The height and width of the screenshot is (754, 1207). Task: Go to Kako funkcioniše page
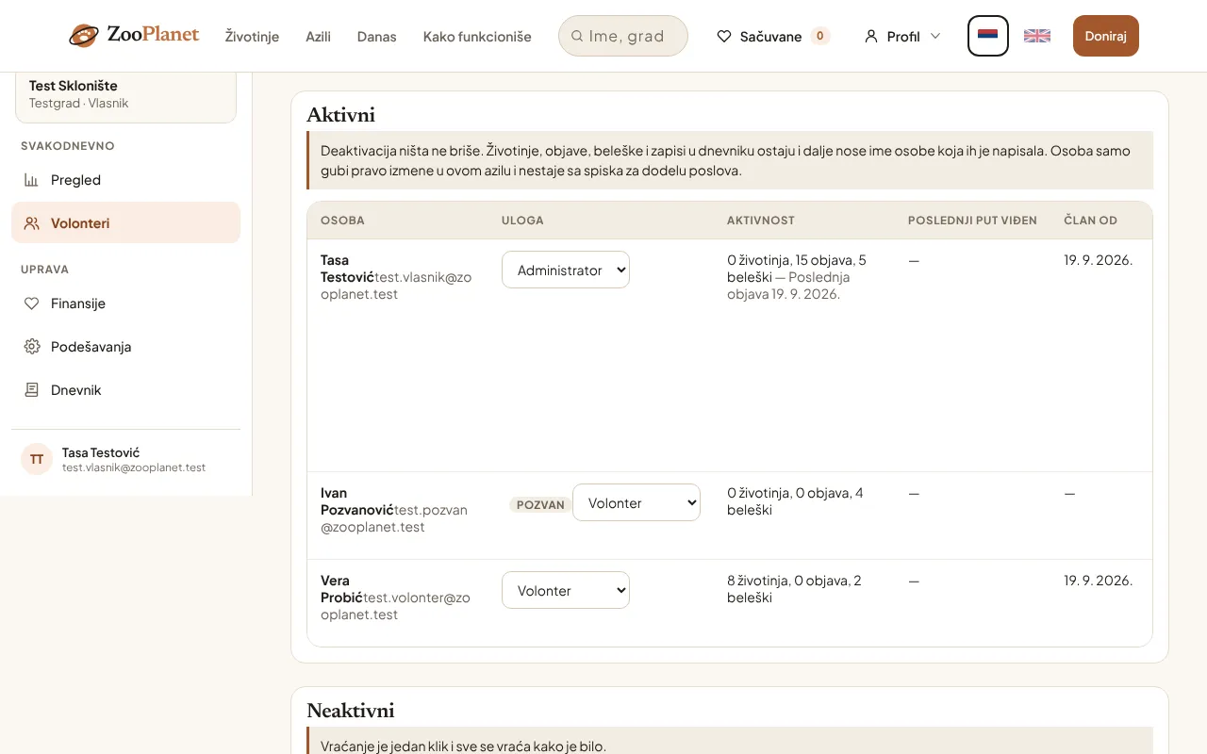[x=477, y=37]
